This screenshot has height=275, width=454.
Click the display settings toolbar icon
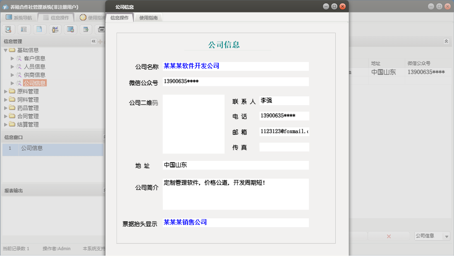click(70, 29)
